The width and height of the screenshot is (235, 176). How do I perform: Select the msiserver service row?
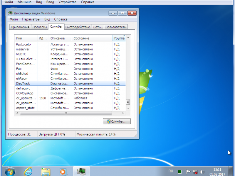tap(70, 49)
